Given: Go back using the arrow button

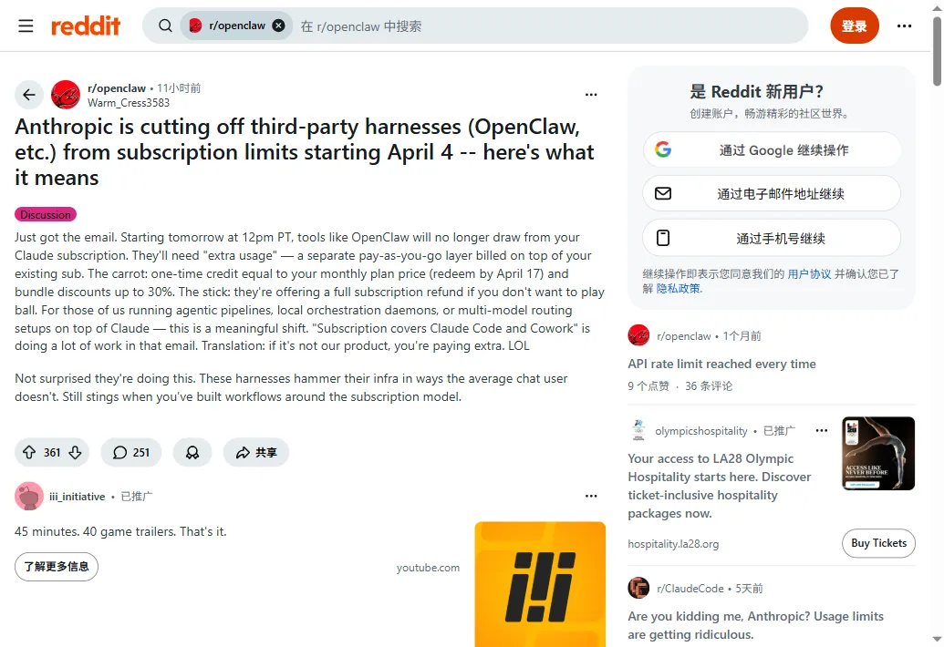Looking at the screenshot, I should coord(29,95).
